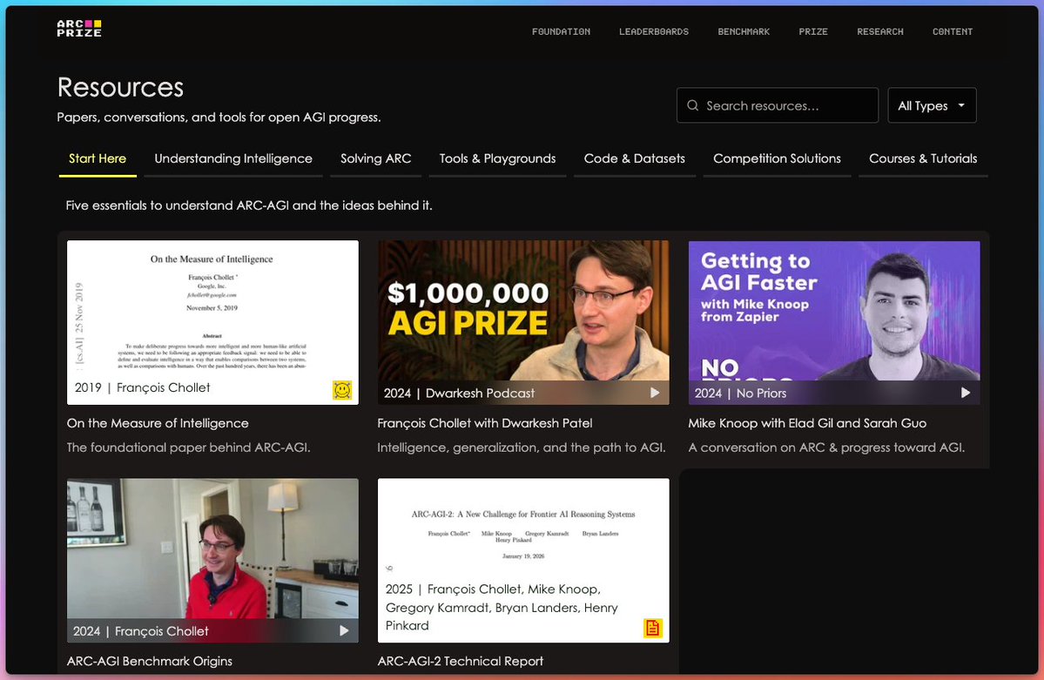
Task: Open the ARC-AGI Benchmark Origins video thumbnail
Action: click(x=212, y=560)
